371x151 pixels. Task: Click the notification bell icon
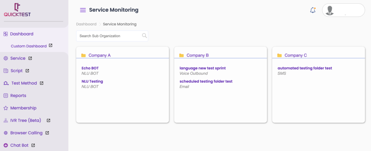pyautogui.click(x=313, y=10)
